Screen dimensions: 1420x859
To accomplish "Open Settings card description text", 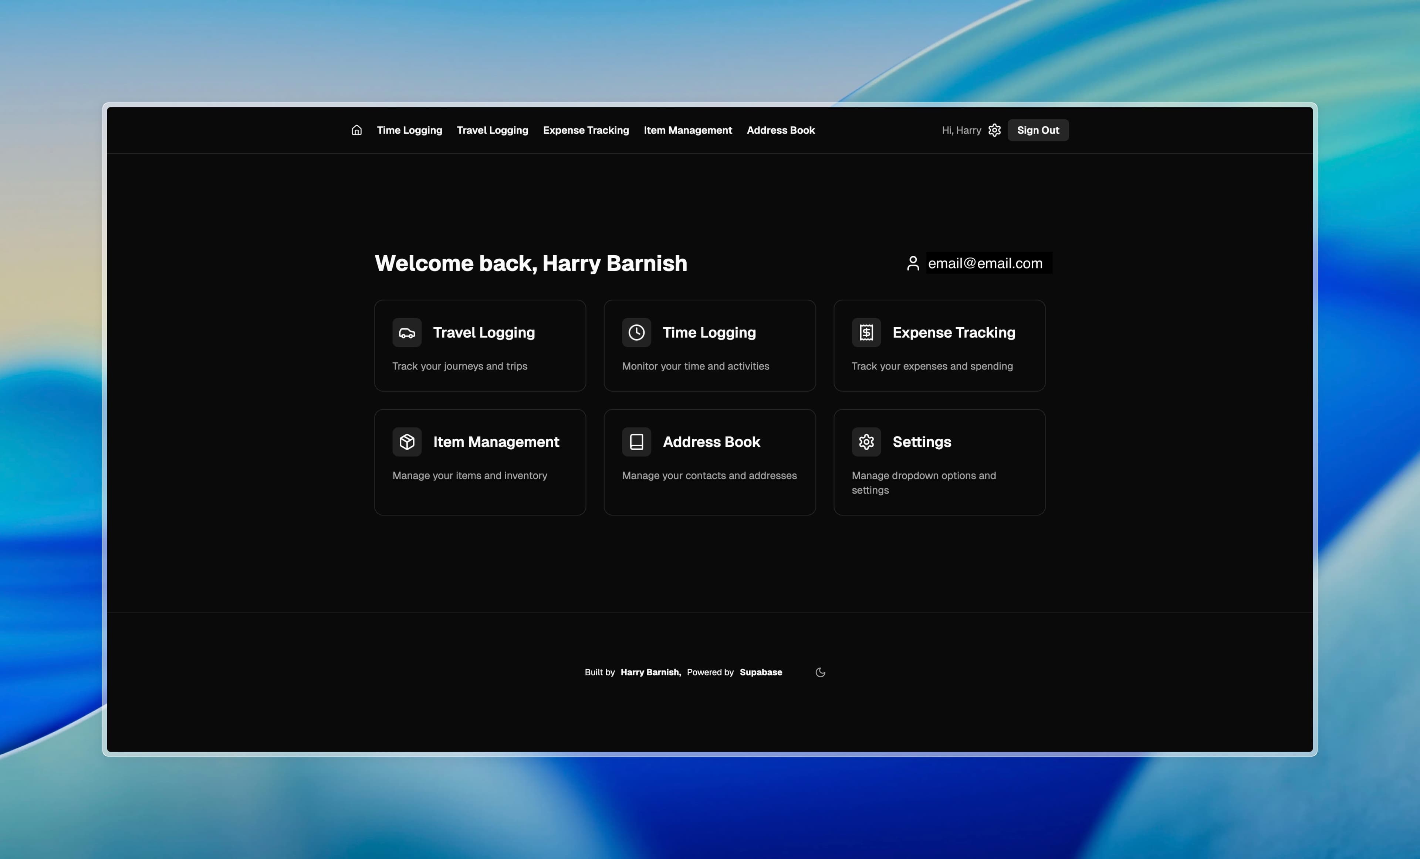I will 923,483.
